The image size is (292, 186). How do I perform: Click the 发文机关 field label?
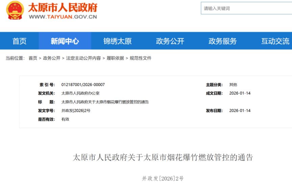click(46, 93)
